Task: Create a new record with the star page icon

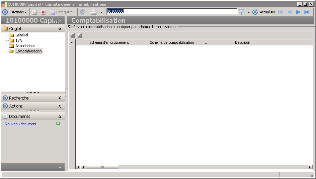Action: click(34, 12)
